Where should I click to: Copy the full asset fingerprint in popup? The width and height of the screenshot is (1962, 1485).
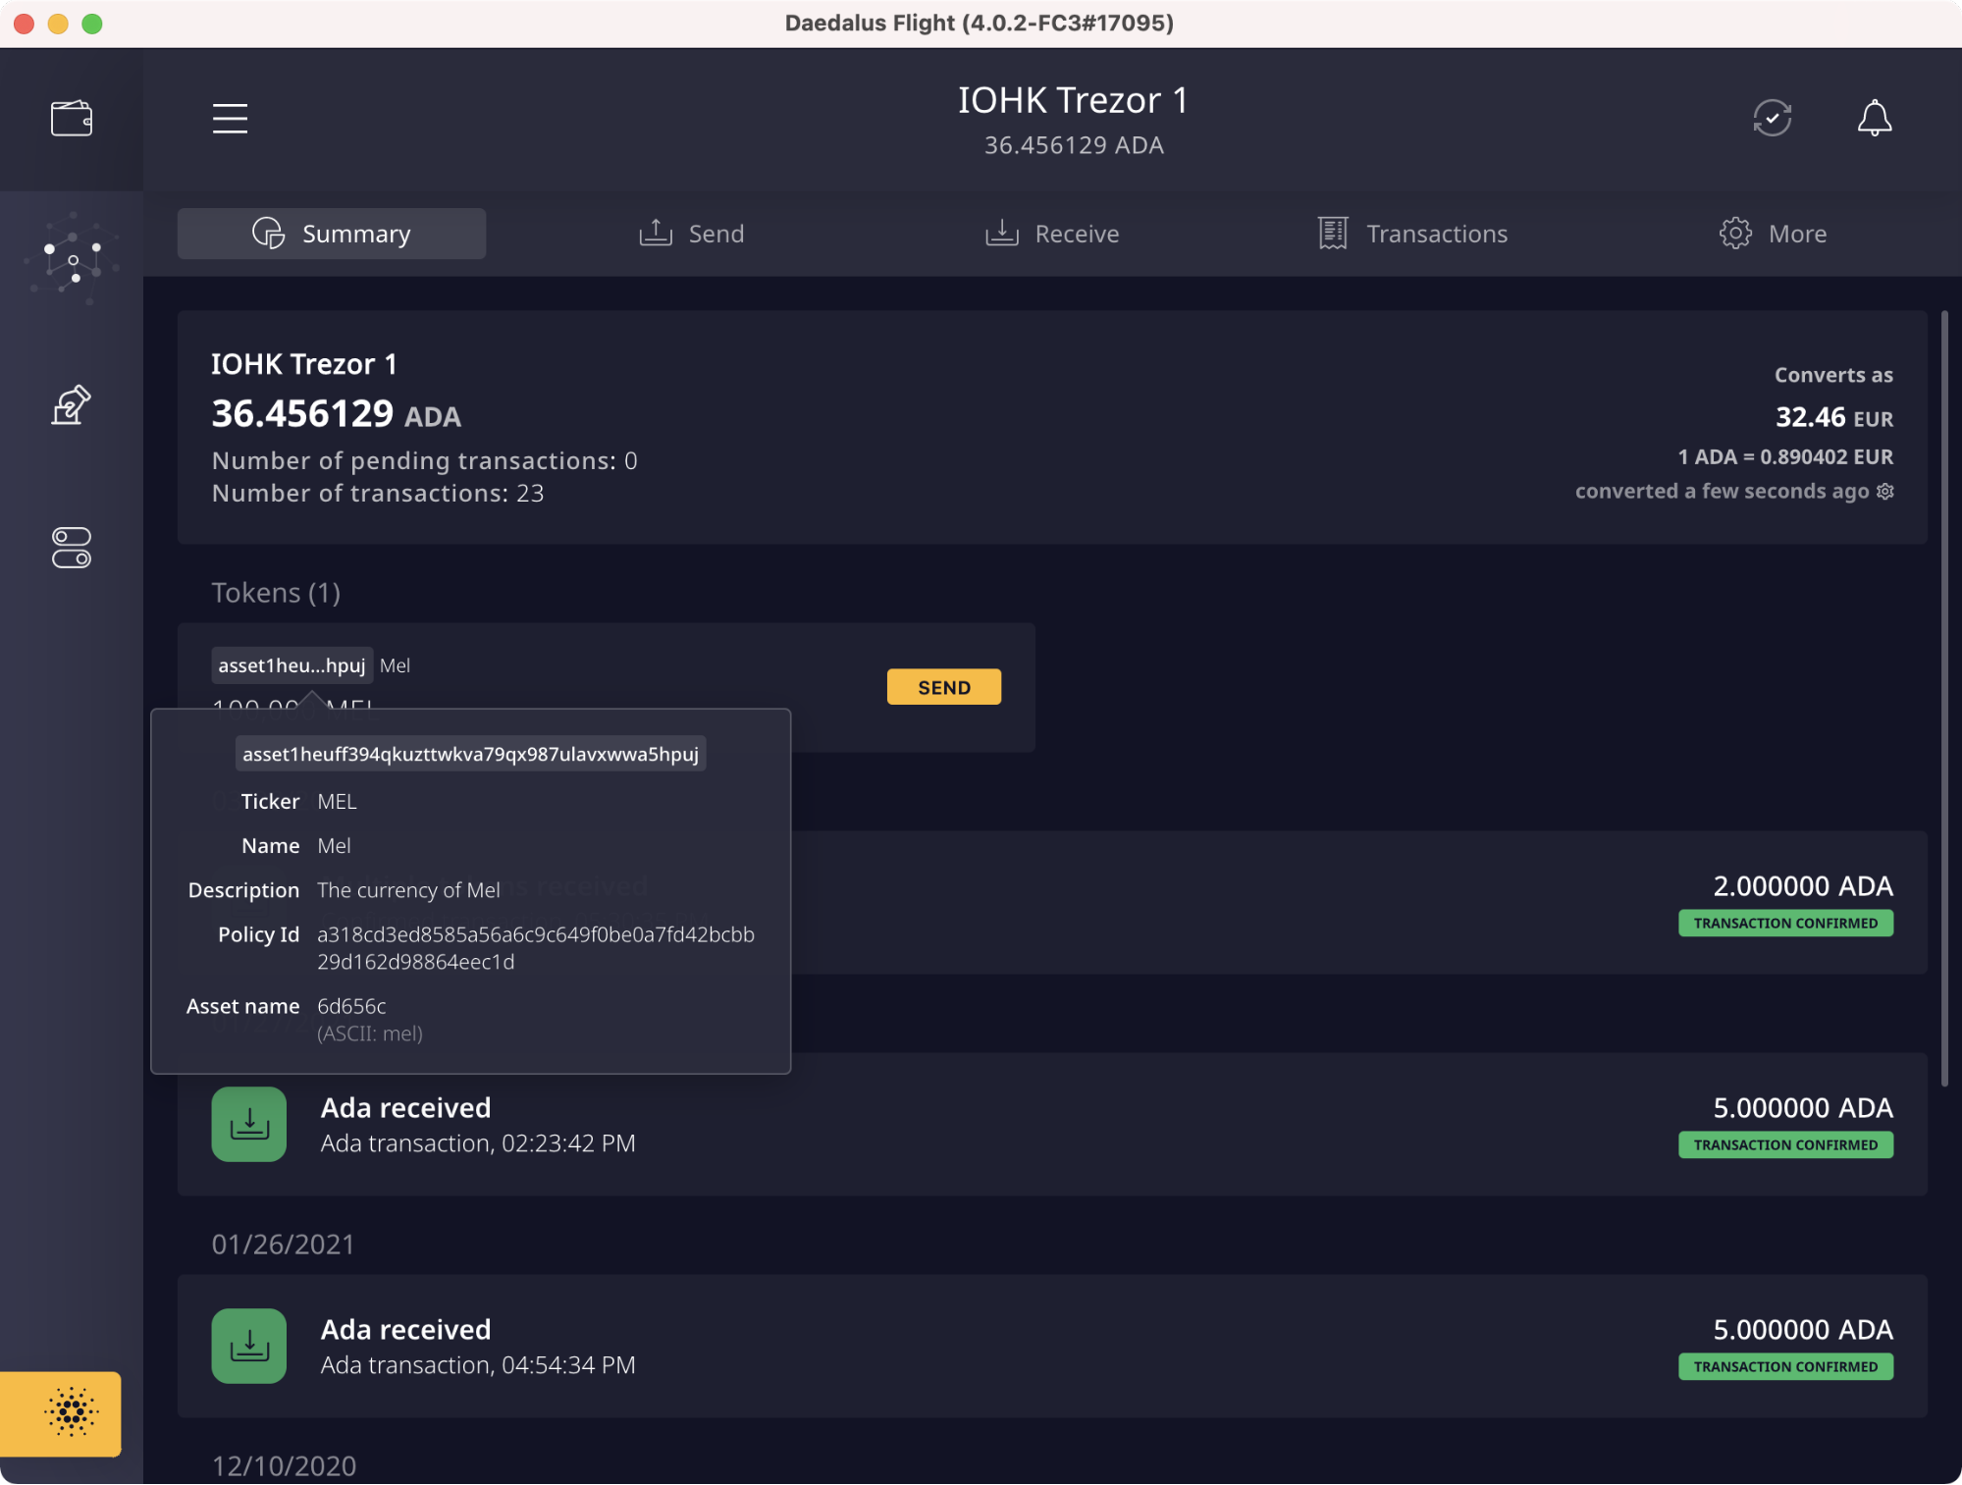click(470, 754)
